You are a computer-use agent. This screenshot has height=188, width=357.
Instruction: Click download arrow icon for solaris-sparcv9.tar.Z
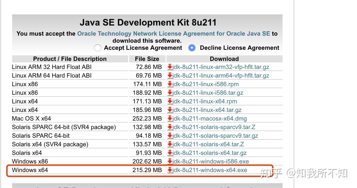(x=170, y=127)
